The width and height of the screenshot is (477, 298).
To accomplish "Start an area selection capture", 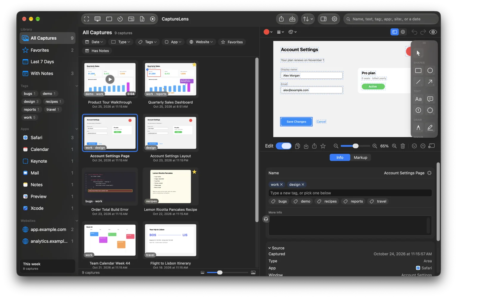I will (86, 19).
